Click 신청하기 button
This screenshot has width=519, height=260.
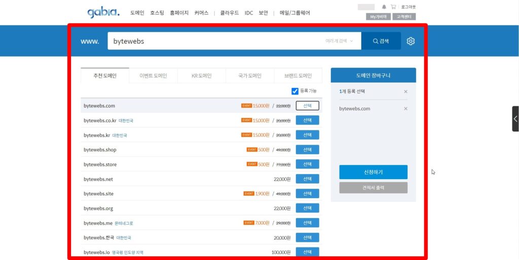[373, 172]
